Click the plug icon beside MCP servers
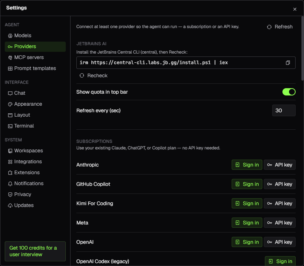 [10, 58]
